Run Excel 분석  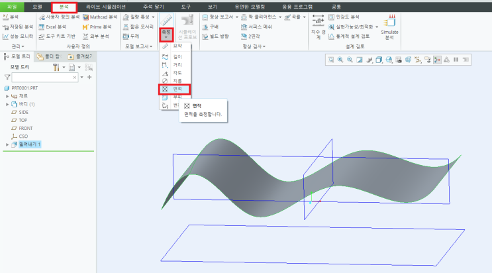point(52,27)
